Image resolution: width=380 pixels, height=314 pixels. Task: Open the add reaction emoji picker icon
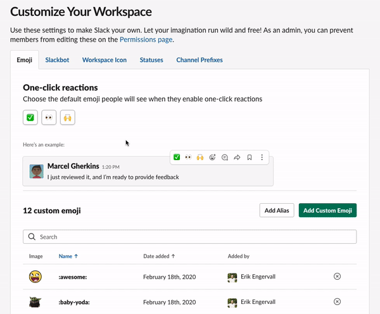coord(212,157)
